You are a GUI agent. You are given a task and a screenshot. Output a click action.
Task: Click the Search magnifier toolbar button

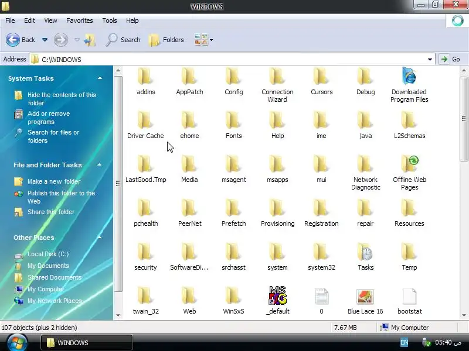(123, 40)
